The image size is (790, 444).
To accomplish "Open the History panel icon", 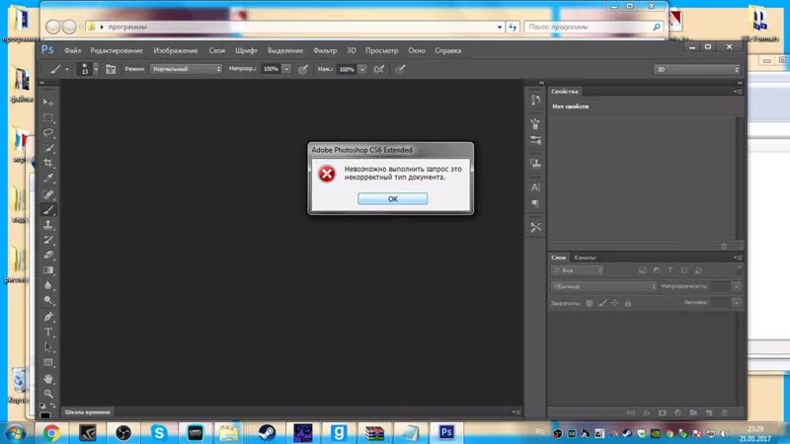I will (x=535, y=101).
